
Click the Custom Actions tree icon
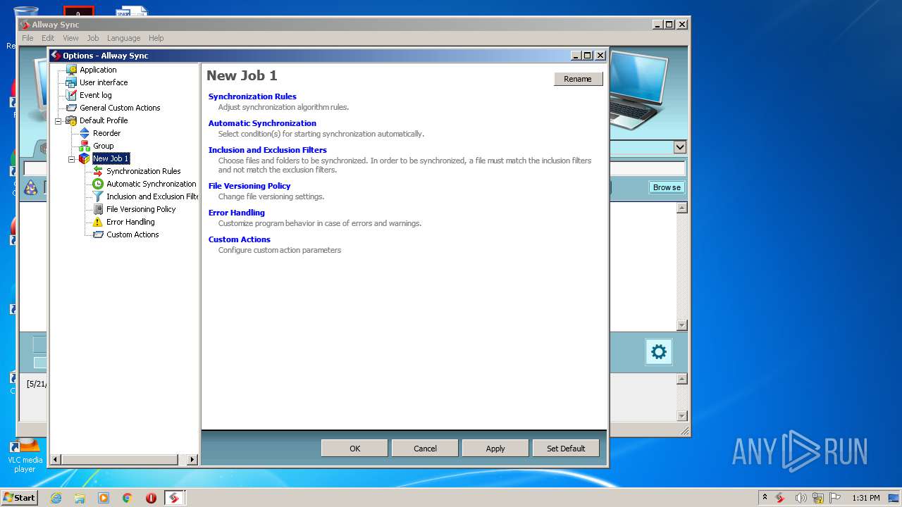[98, 234]
